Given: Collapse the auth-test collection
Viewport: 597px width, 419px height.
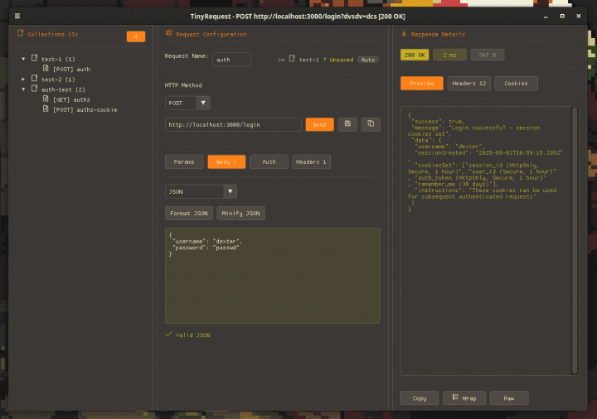Looking at the screenshot, I should click(x=24, y=89).
